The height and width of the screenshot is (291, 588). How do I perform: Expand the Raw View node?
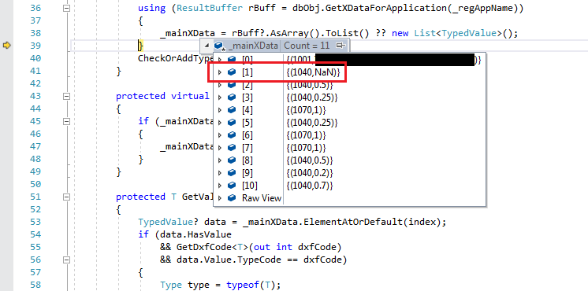220,198
